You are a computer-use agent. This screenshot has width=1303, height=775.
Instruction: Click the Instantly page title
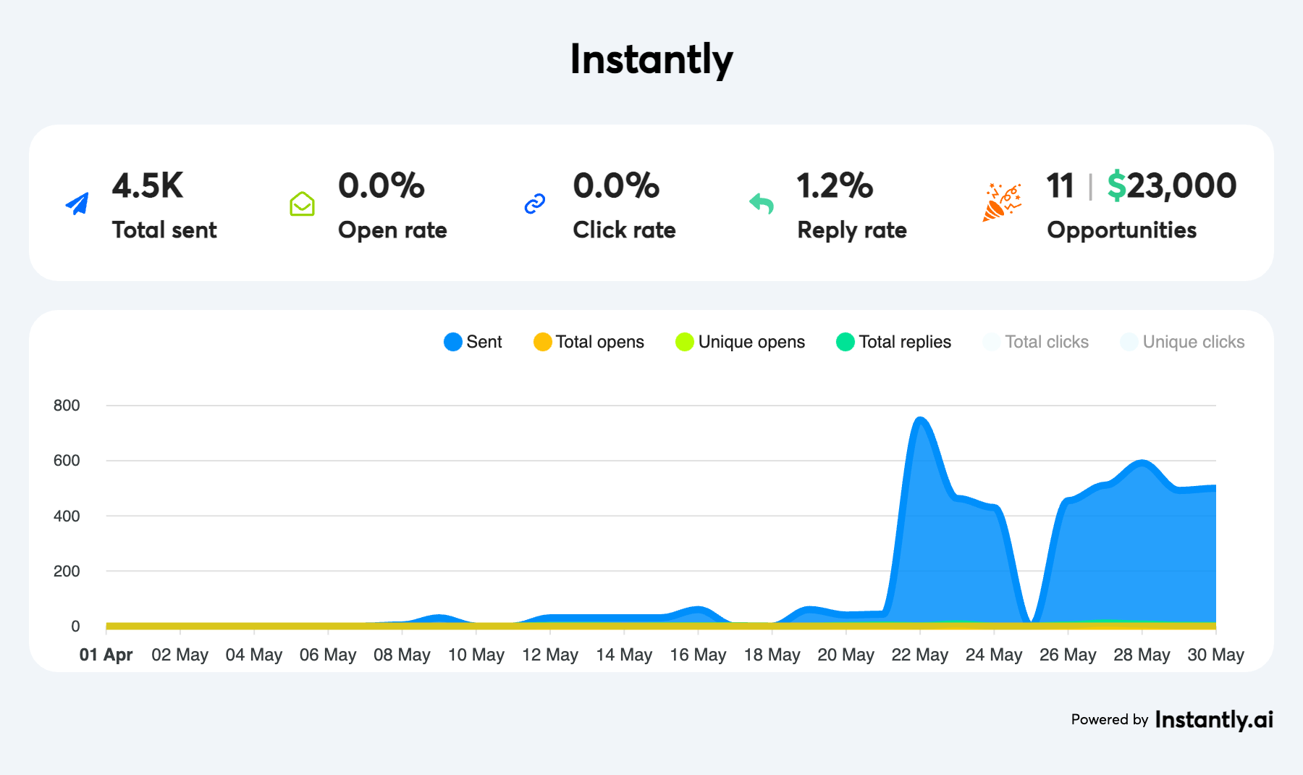click(651, 59)
